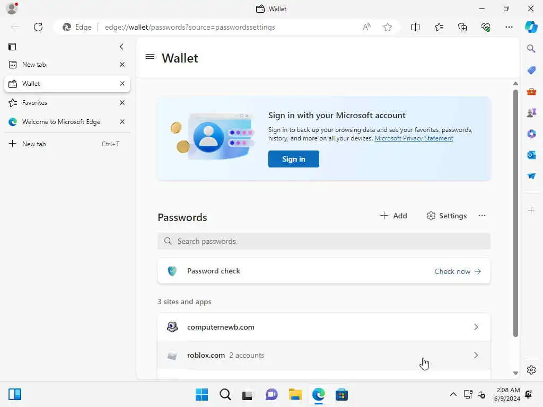Click the profile avatar icon
Viewport: 543px width, 407px height.
(x=12, y=8)
